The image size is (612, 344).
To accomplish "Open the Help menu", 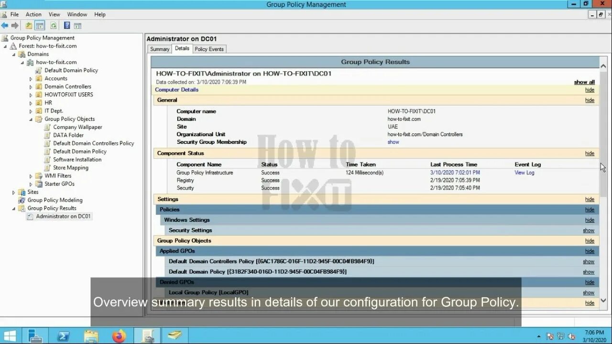I will coord(99,14).
